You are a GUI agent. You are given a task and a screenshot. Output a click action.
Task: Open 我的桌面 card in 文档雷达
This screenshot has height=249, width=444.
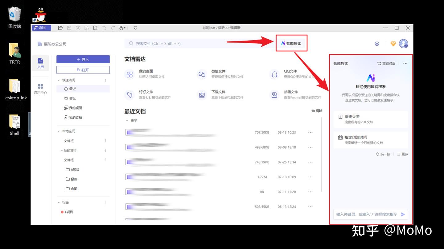coord(145,74)
